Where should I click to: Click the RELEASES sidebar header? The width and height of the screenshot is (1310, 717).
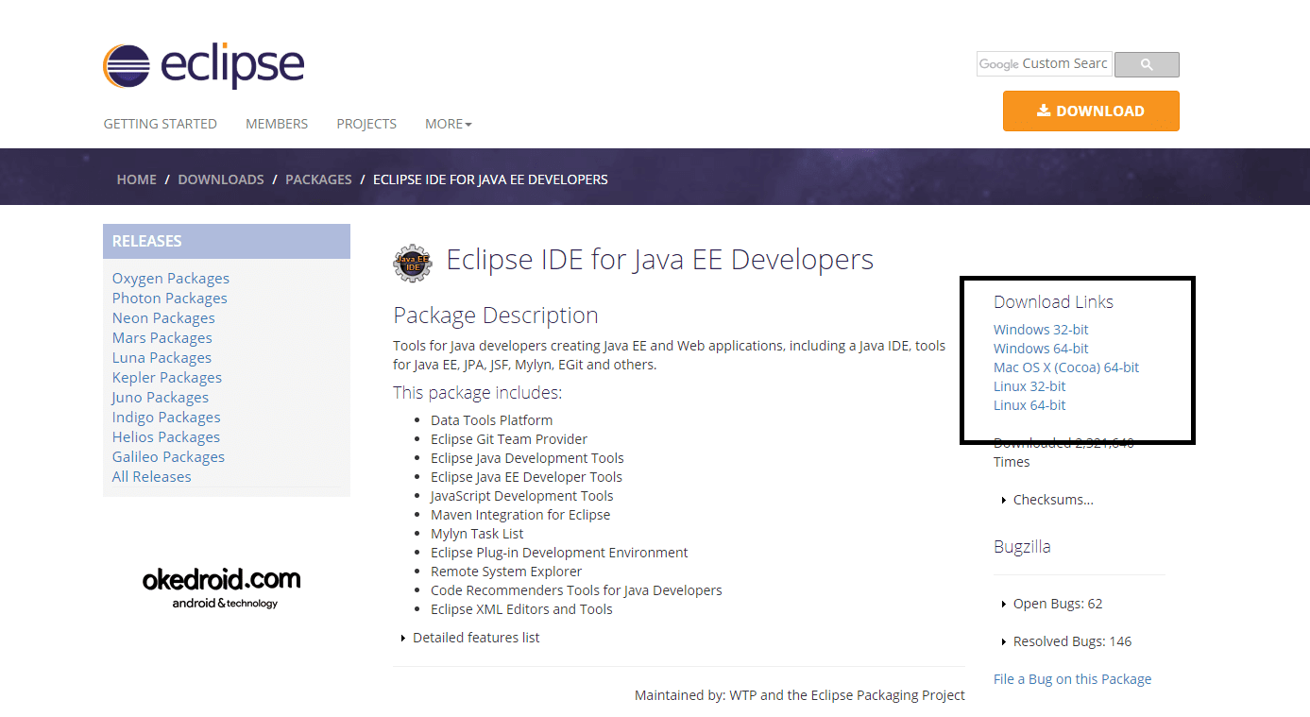[x=227, y=241]
